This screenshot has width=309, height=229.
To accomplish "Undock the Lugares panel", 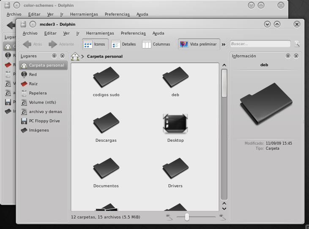I will point(54,56).
